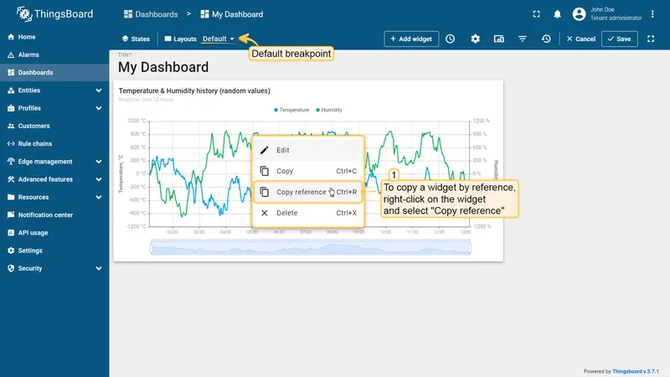The image size is (670, 377).
Task: Select Copy reference menu entry
Action: (308, 192)
